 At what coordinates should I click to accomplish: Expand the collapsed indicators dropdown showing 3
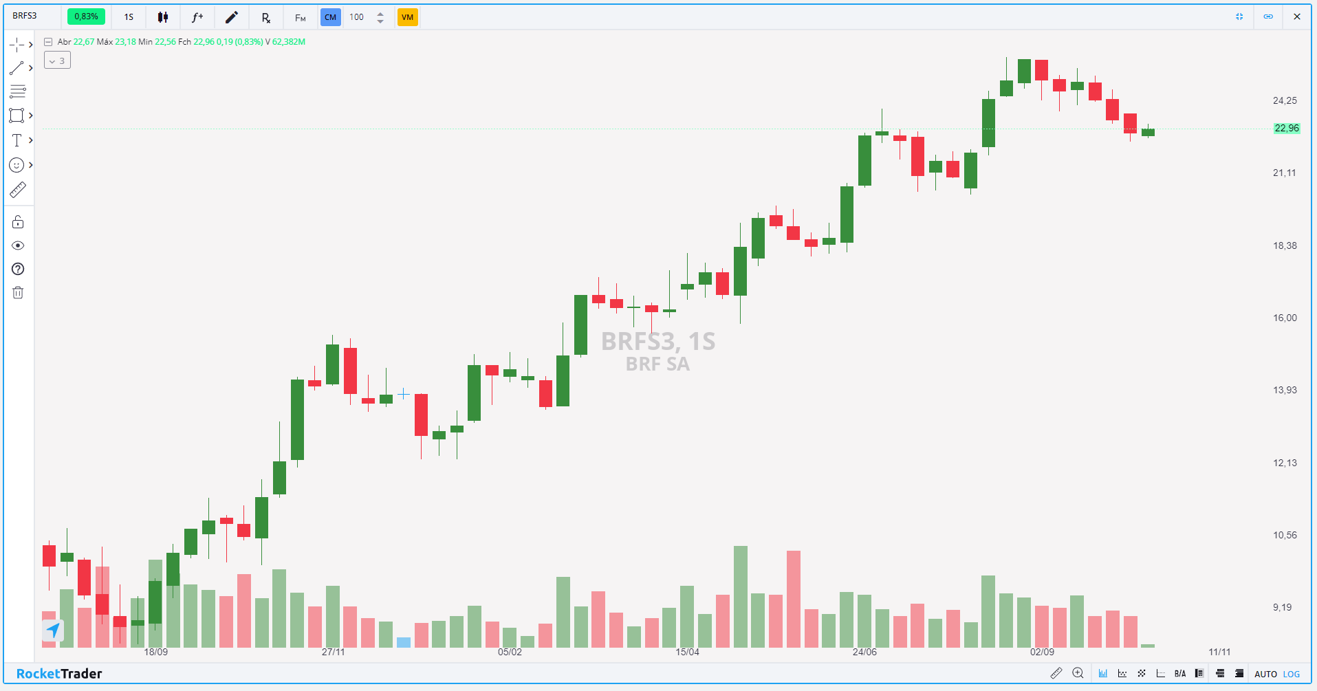pyautogui.click(x=57, y=61)
